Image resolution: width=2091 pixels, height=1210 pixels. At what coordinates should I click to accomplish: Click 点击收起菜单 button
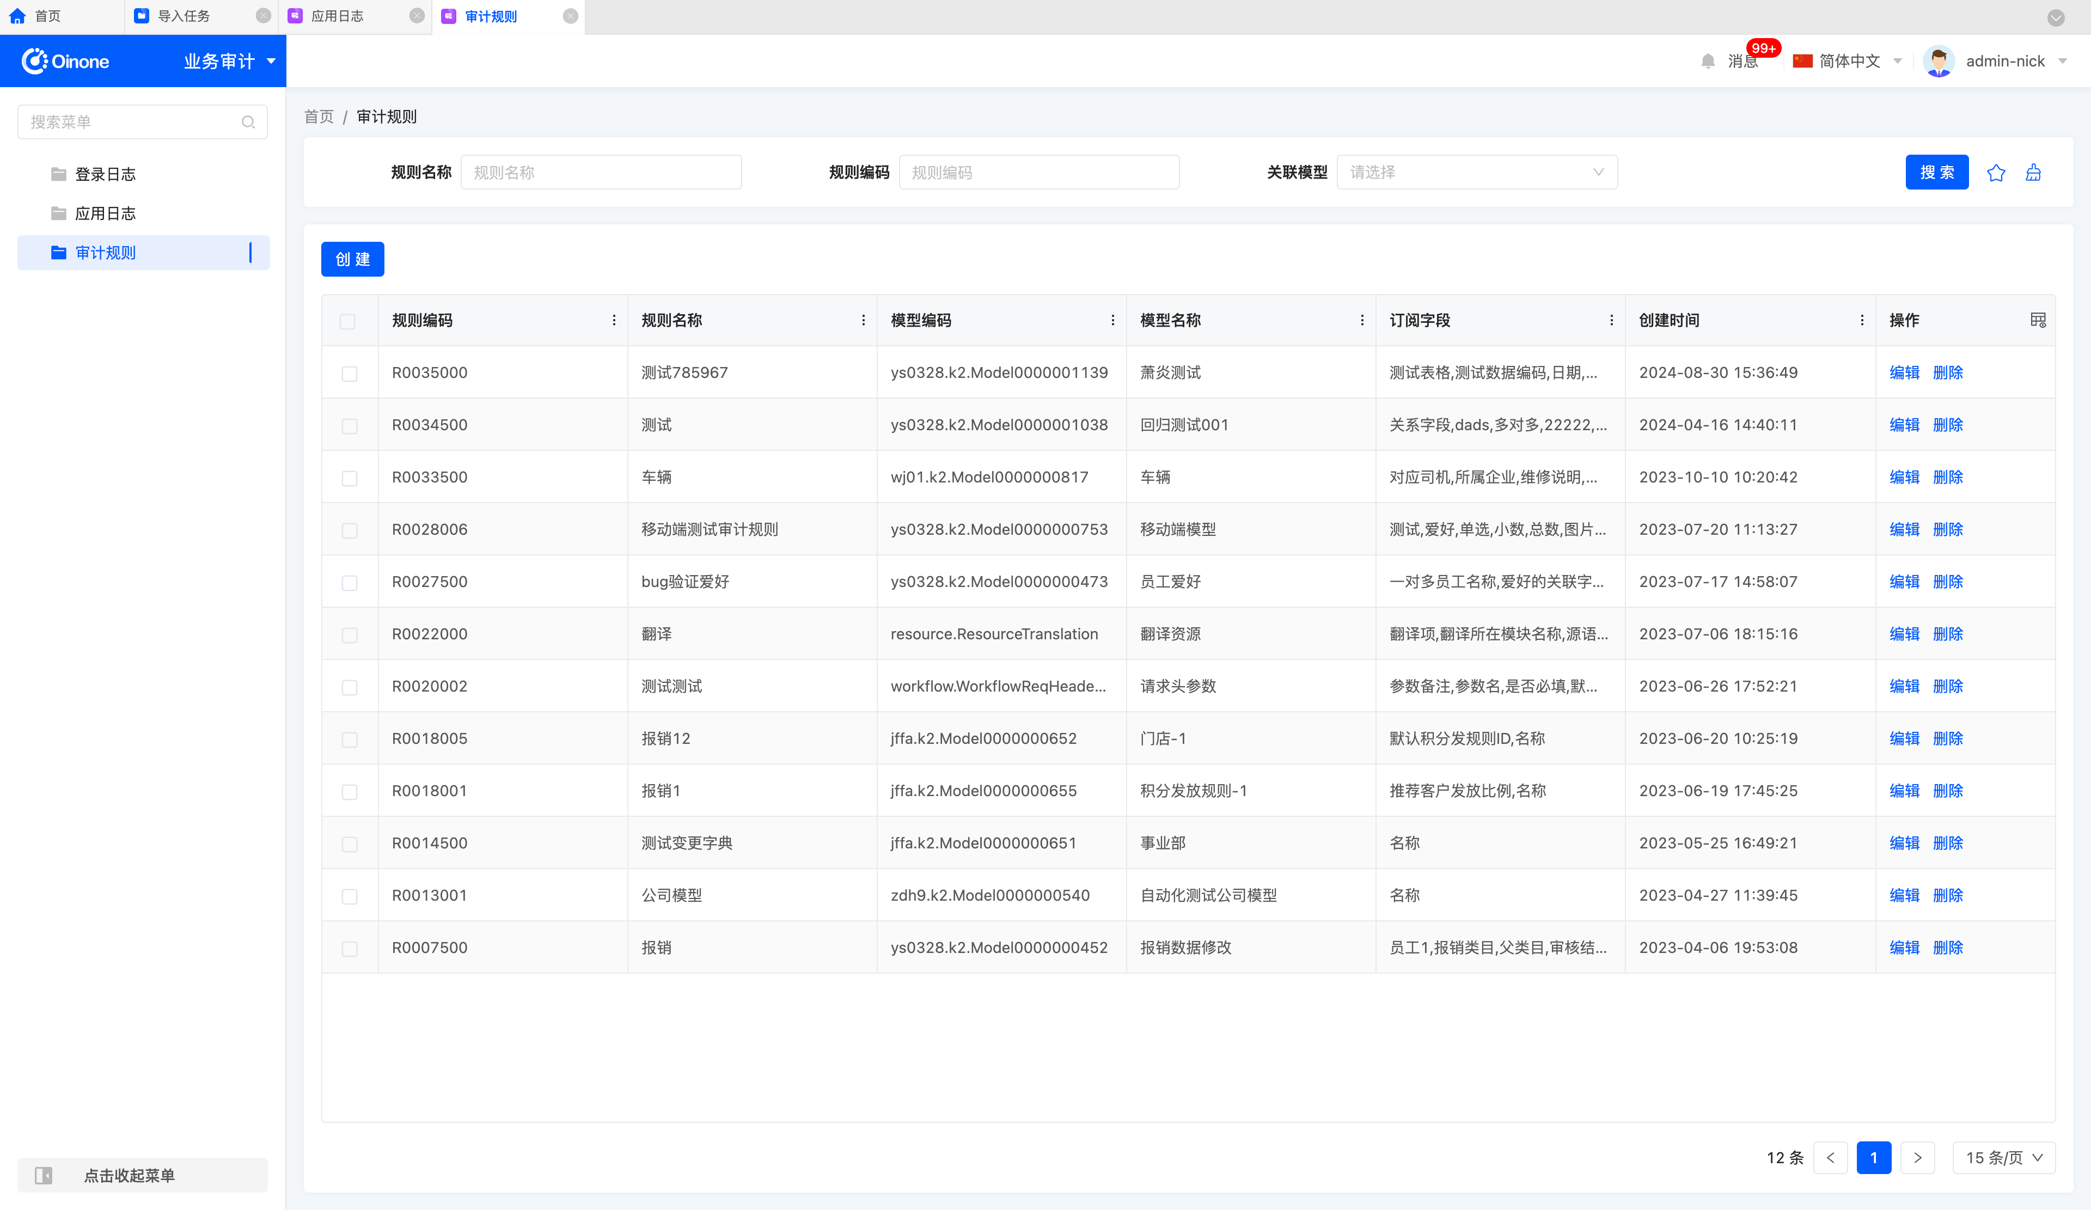click(x=143, y=1175)
